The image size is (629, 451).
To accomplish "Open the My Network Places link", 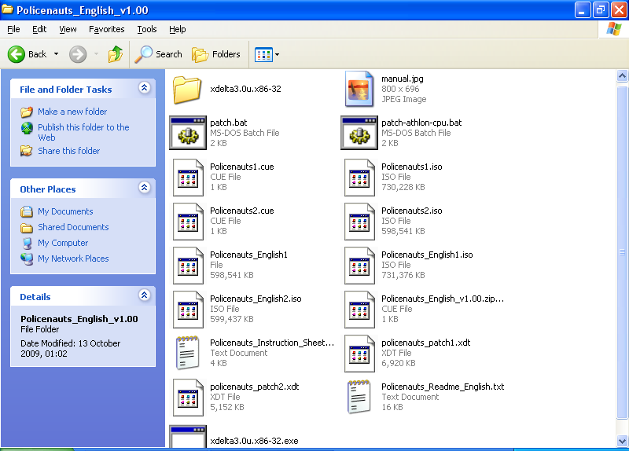I will click(x=72, y=258).
